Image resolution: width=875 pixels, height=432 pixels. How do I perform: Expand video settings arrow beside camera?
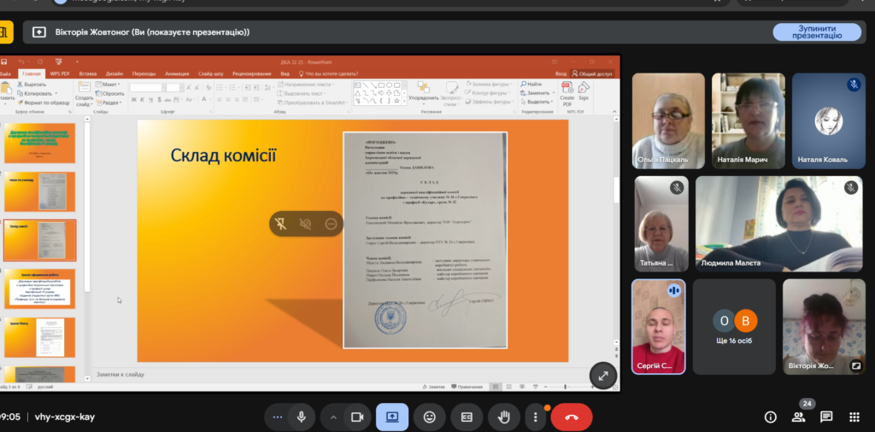click(333, 417)
